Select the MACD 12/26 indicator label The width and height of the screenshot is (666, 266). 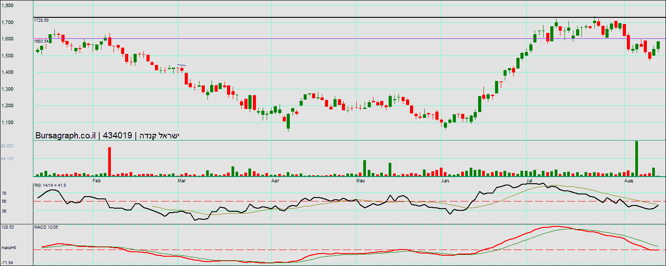click(x=46, y=227)
